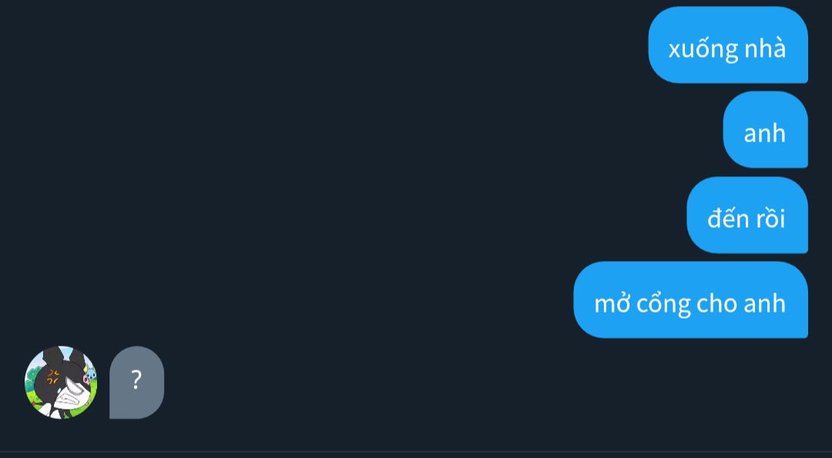Select the "xuống nhà" sent message bubble

pos(728,45)
